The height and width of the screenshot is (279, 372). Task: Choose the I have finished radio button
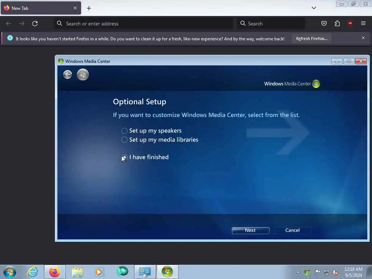[124, 157]
